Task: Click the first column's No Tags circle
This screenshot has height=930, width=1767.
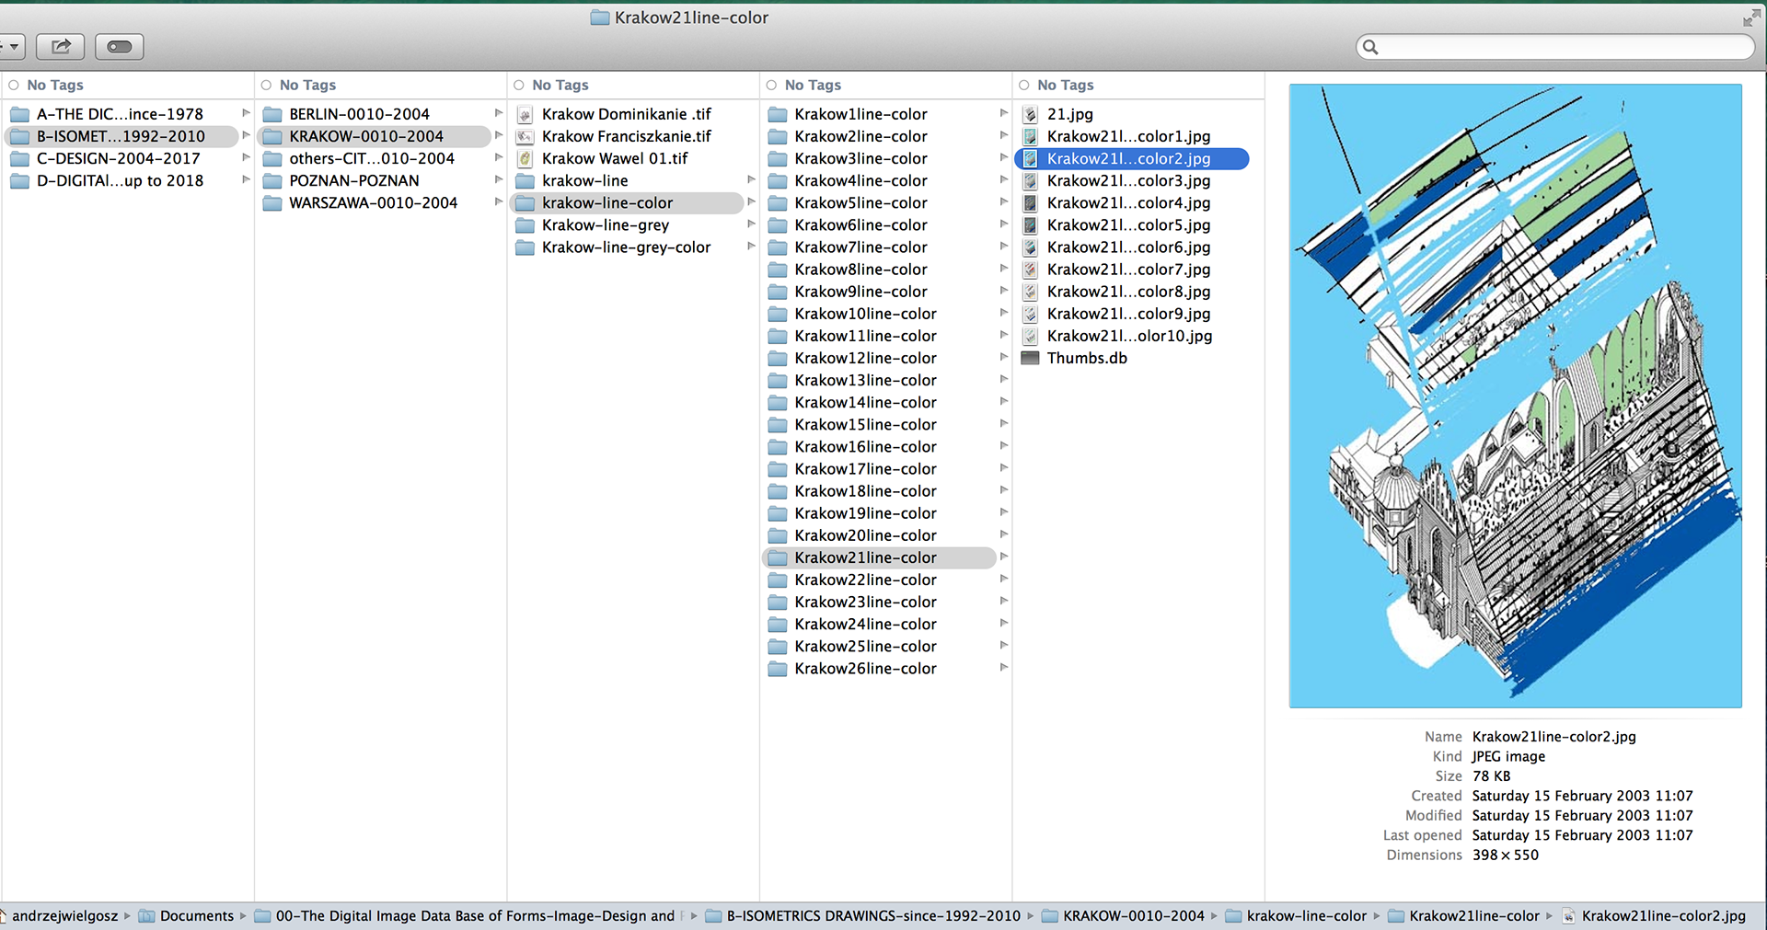Action: (x=14, y=85)
